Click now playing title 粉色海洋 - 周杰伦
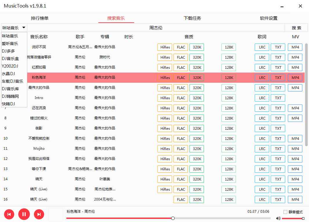Screen dimensions: 309x222 [x=81, y=211]
